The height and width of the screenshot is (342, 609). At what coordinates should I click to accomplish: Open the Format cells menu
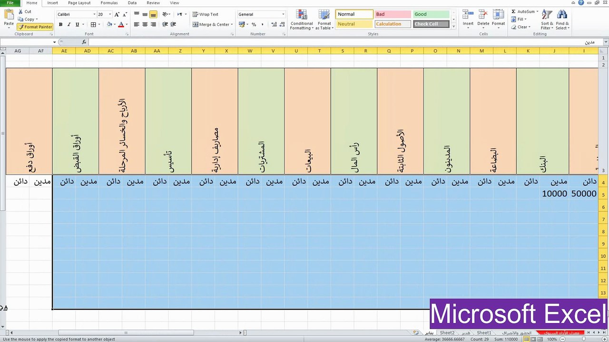coord(498,19)
